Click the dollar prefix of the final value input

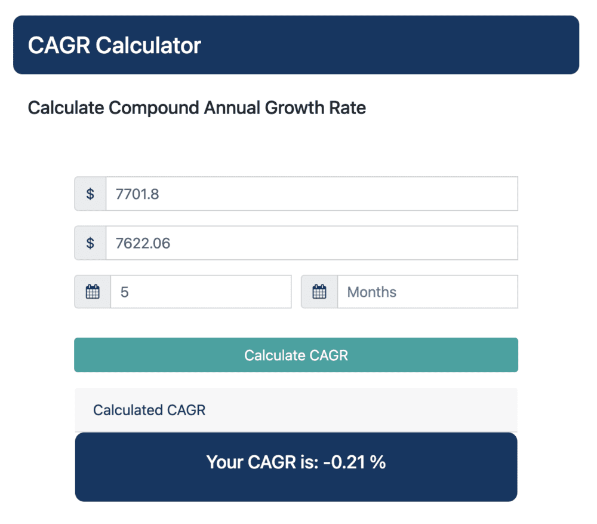pos(90,243)
